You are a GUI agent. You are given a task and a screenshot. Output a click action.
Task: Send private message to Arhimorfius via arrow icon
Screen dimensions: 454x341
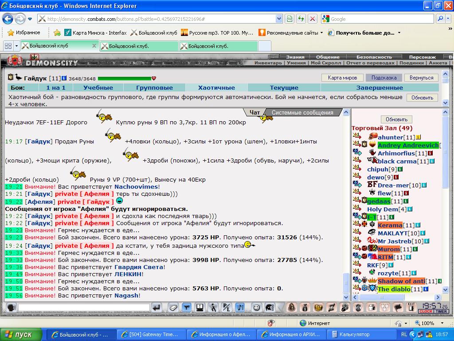[357, 152]
